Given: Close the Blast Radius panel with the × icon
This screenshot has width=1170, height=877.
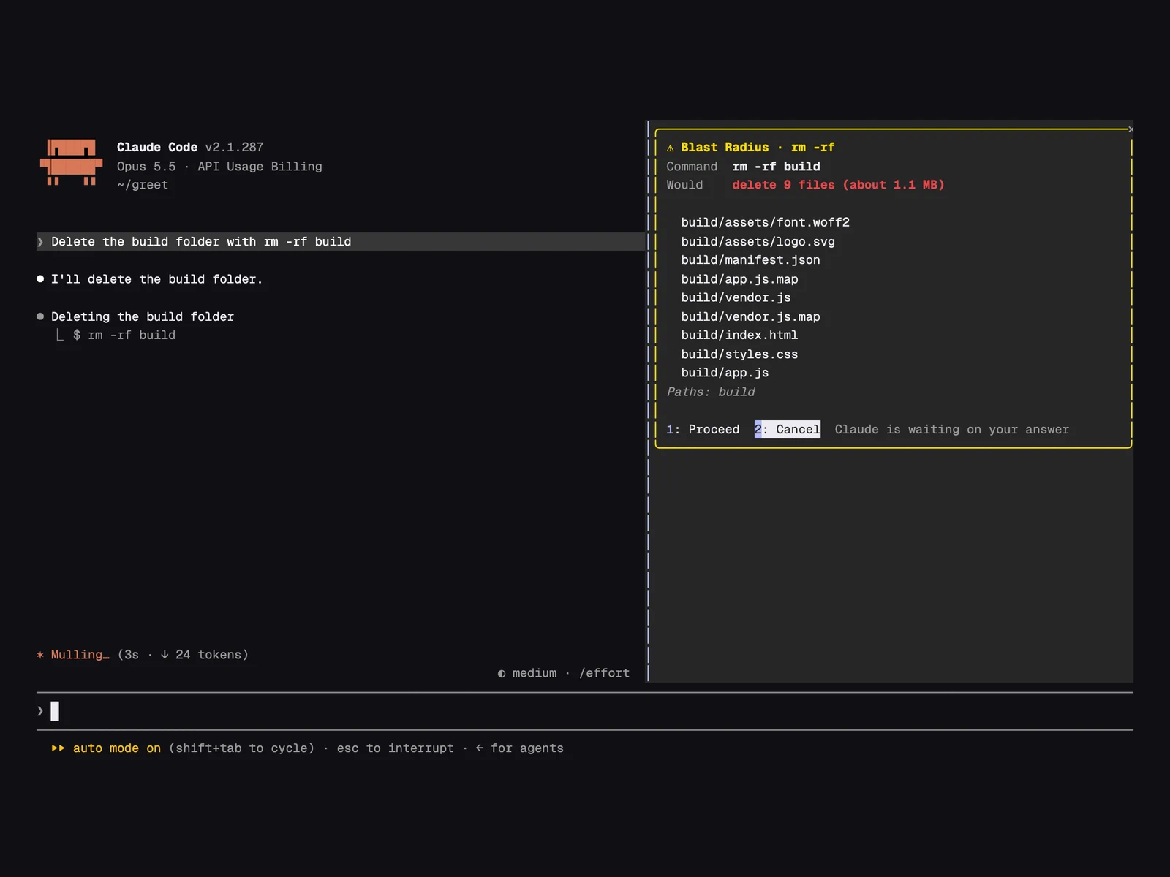Looking at the screenshot, I should click(x=1131, y=129).
